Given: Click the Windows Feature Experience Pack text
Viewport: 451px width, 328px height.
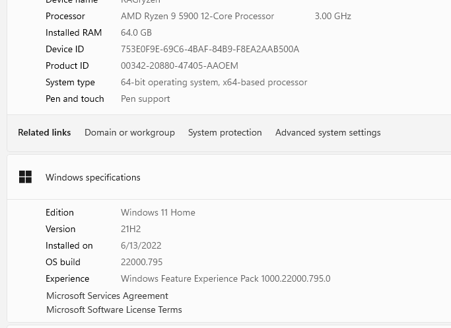Looking at the screenshot, I should pos(225,278).
